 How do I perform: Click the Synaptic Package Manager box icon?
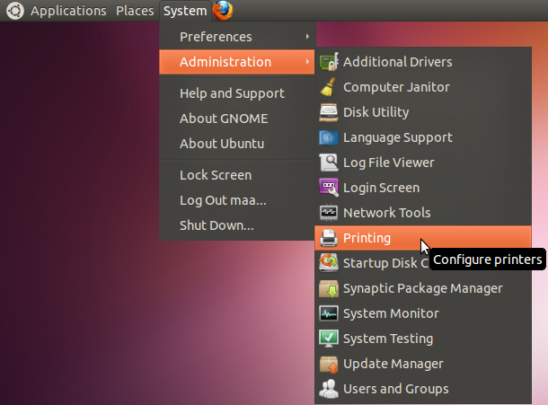click(x=329, y=288)
